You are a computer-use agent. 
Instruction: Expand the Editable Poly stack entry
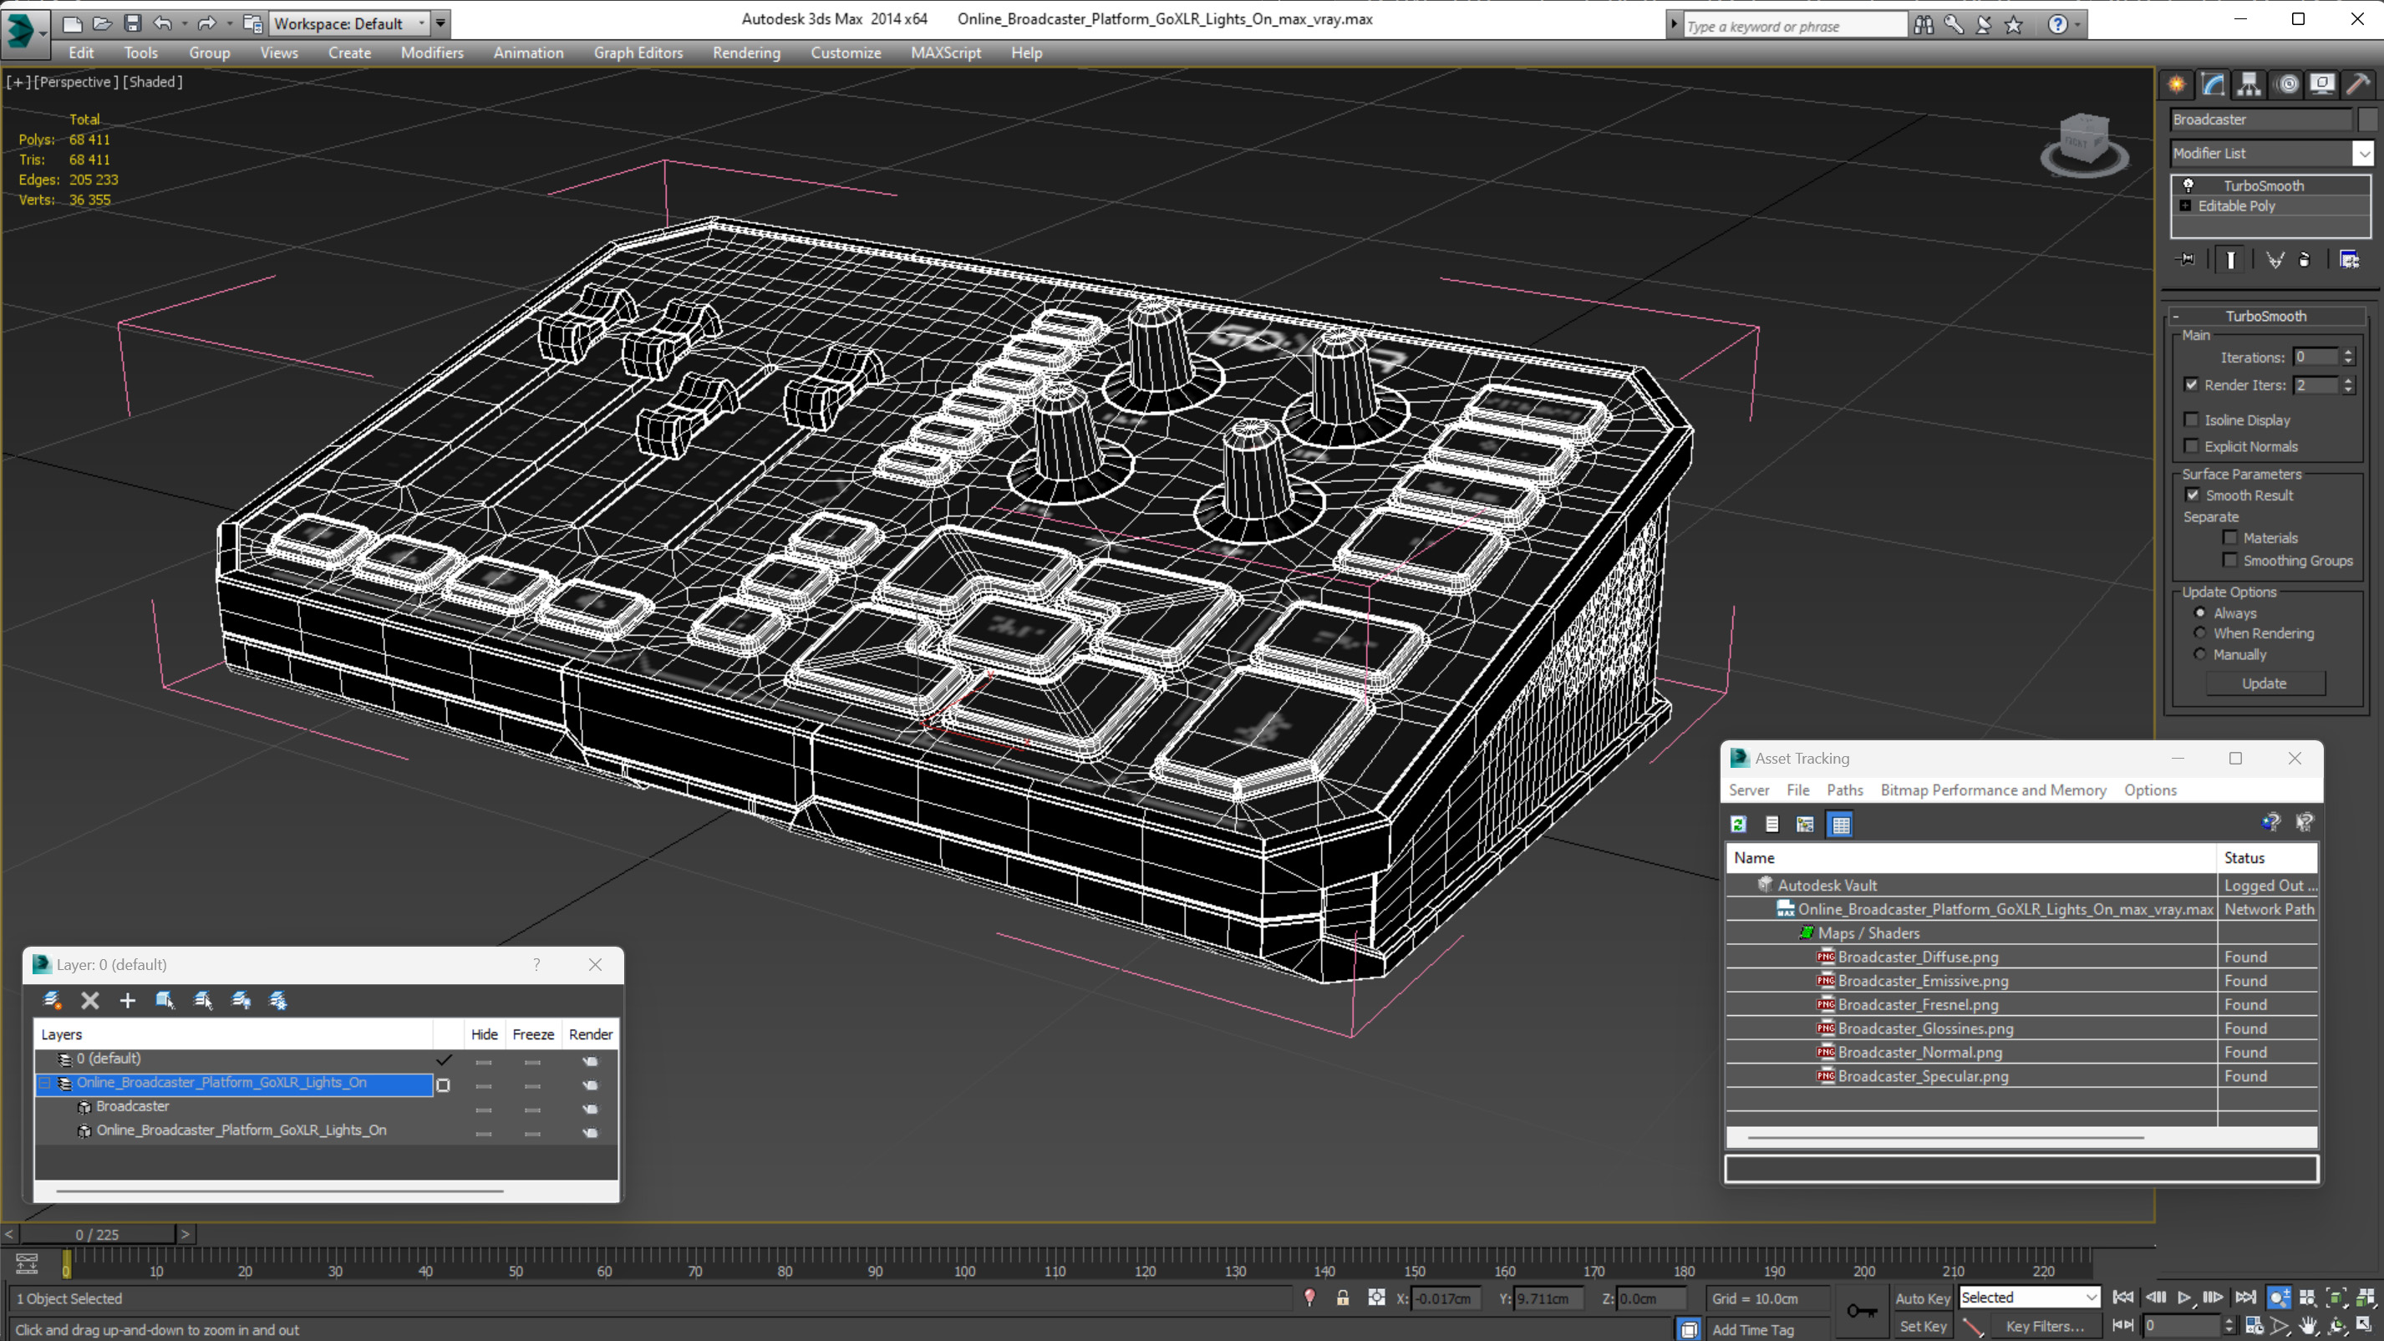coord(2185,206)
